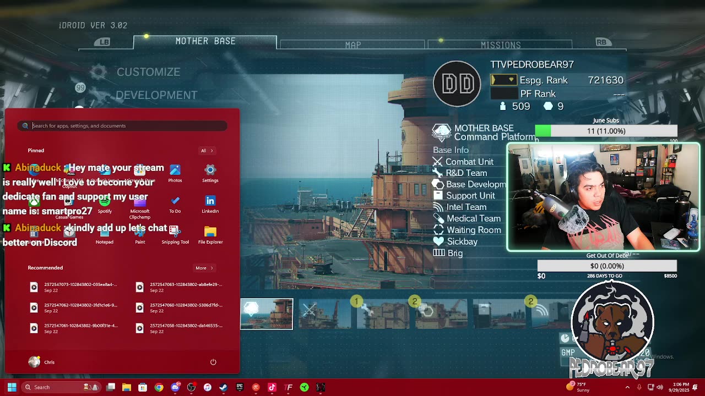Launch Snipping Tool from pinned apps
The image size is (705, 396).
(x=175, y=235)
